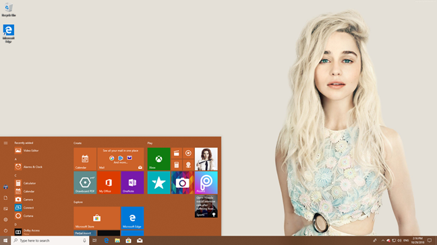Click the Create group header

point(78,143)
